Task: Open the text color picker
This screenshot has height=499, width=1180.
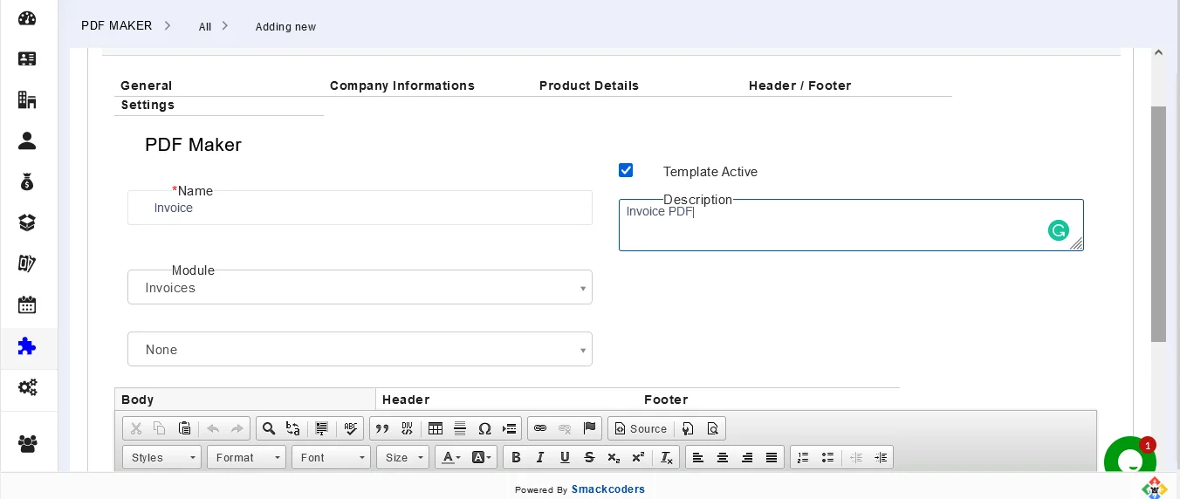Action: (x=450, y=457)
